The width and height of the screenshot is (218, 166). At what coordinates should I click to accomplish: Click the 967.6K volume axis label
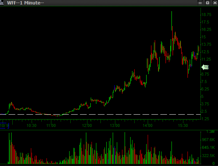click(208, 140)
